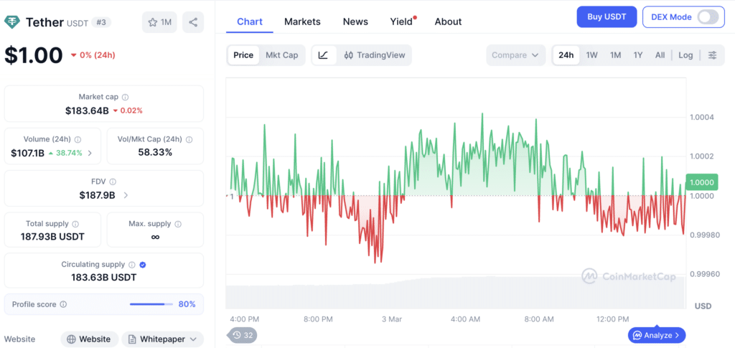Click the verified checkmark beside Circulating supply
The height and width of the screenshot is (348, 735).
coord(143,265)
